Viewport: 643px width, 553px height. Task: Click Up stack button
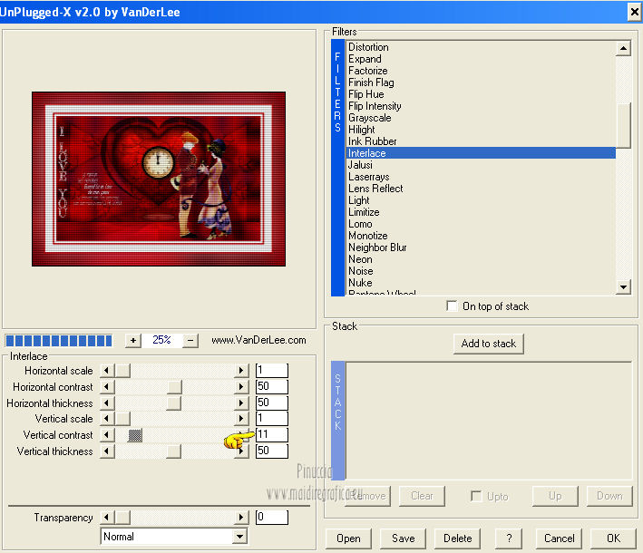(555, 496)
